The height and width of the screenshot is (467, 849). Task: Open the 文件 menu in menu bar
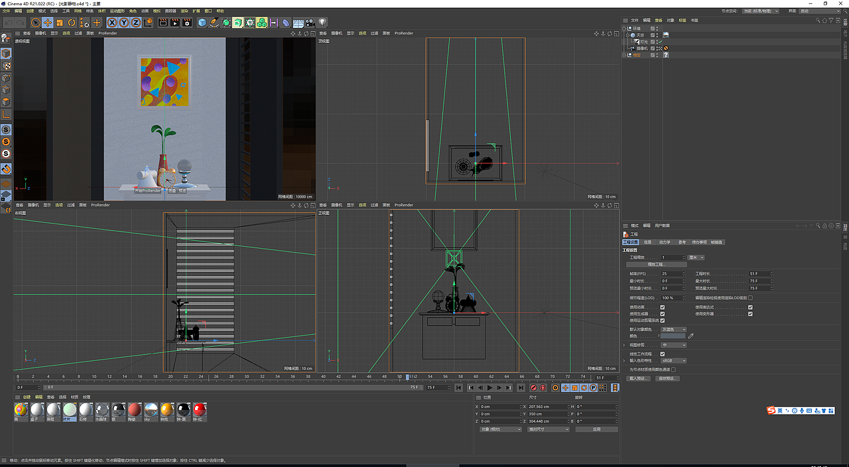(6, 11)
